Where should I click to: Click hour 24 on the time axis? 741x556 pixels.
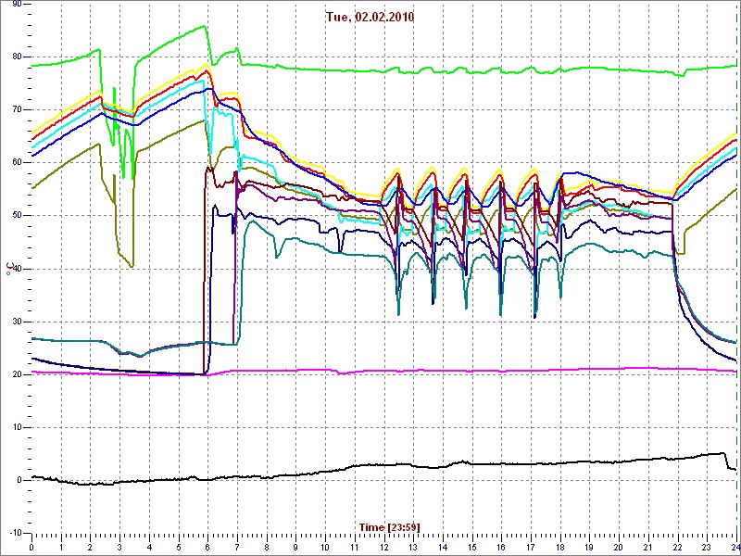click(735, 546)
